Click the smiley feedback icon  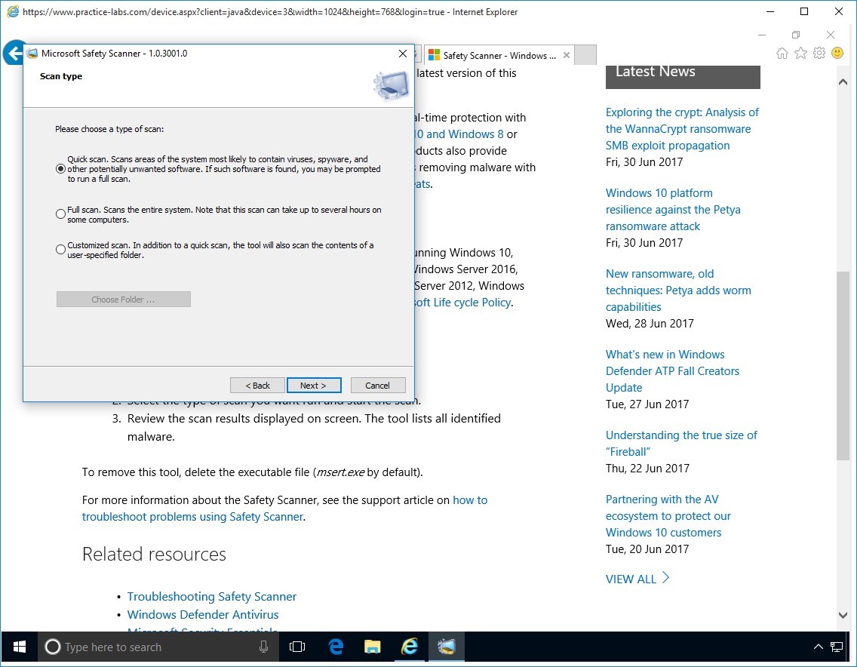(837, 53)
